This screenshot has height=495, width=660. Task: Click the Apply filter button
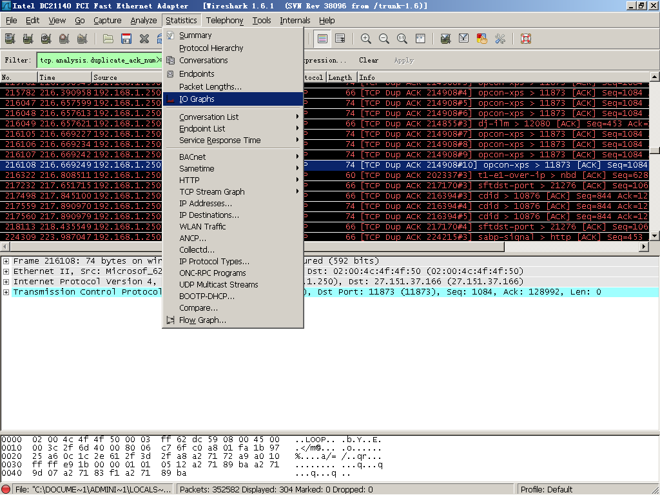point(403,60)
